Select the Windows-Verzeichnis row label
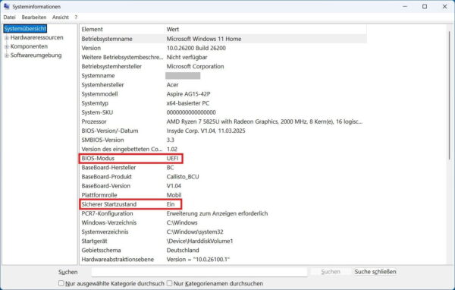Viewport: 455px width, 290px height. pyautogui.click(x=108, y=222)
